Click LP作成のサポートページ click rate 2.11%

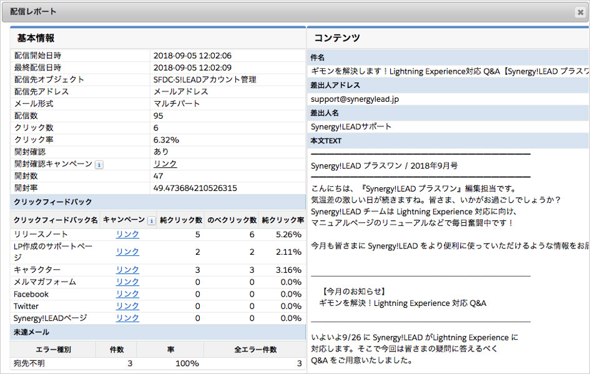[x=288, y=252]
